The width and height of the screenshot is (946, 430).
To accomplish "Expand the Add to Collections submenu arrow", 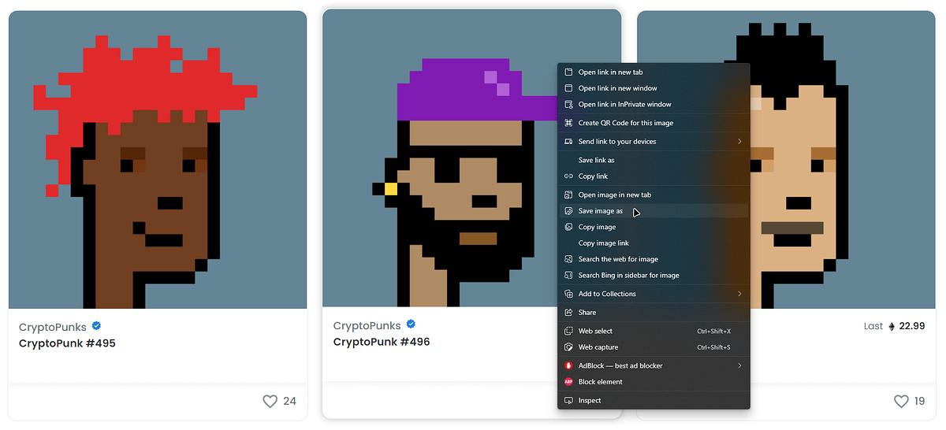I will coord(739,294).
